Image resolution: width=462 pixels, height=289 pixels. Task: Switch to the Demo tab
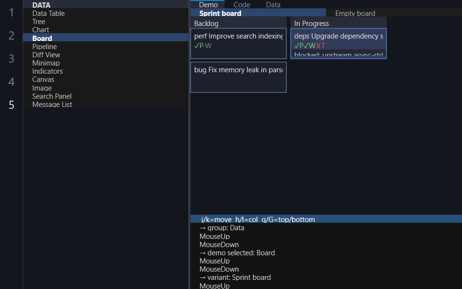pyautogui.click(x=208, y=4)
